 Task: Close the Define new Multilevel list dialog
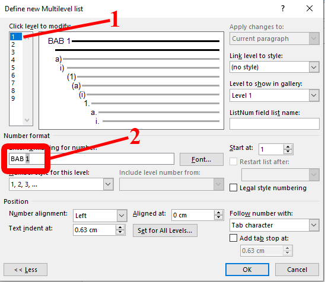pyautogui.click(x=310, y=8)
